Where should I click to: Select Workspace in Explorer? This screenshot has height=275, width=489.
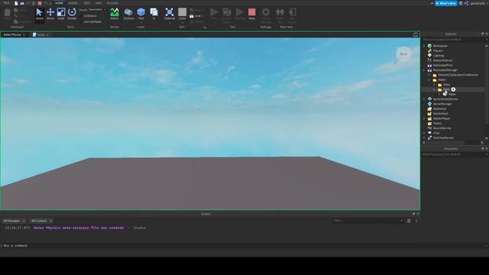440,46
